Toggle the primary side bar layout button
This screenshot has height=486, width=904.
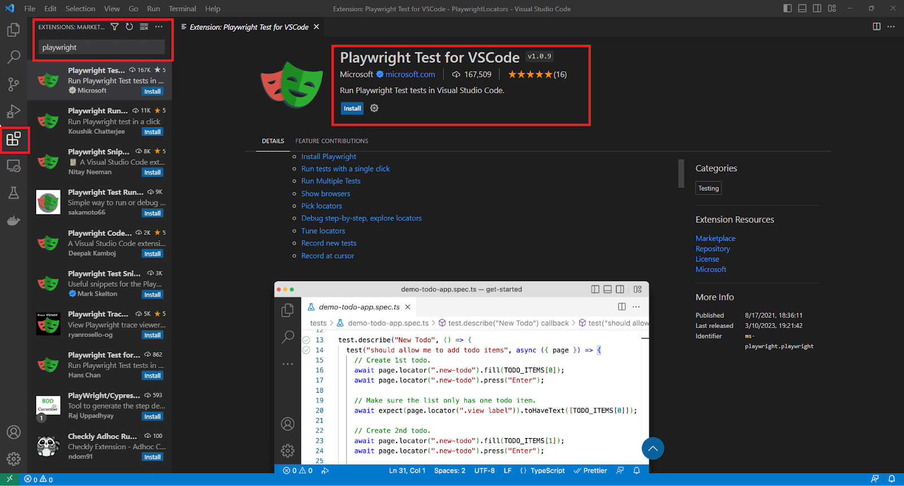pyautogui.click(x=788, y=8)
